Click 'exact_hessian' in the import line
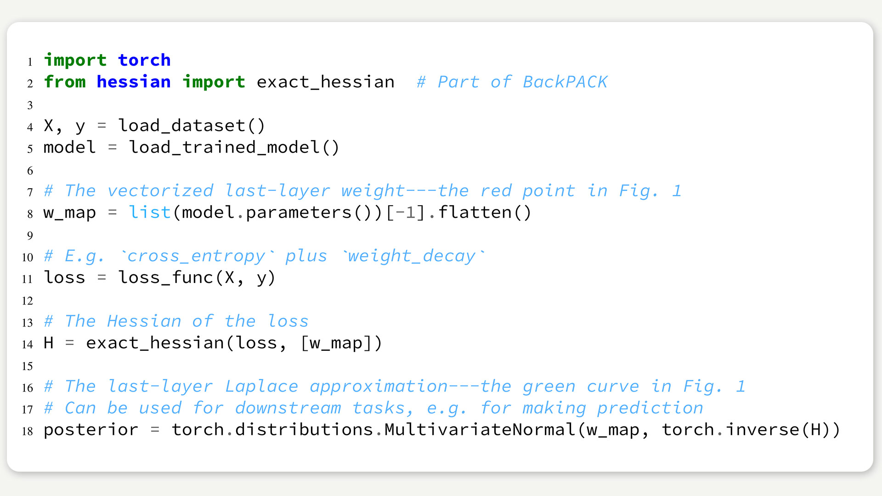The width and height of the screenshot is (882, 496). (326, 82)
